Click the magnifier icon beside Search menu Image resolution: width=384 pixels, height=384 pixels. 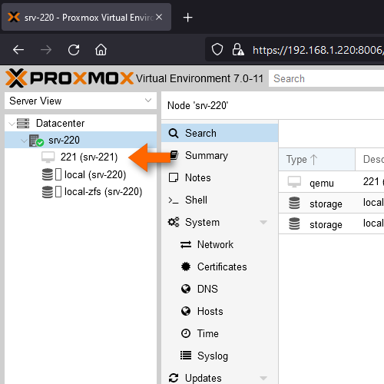(174, 134)
